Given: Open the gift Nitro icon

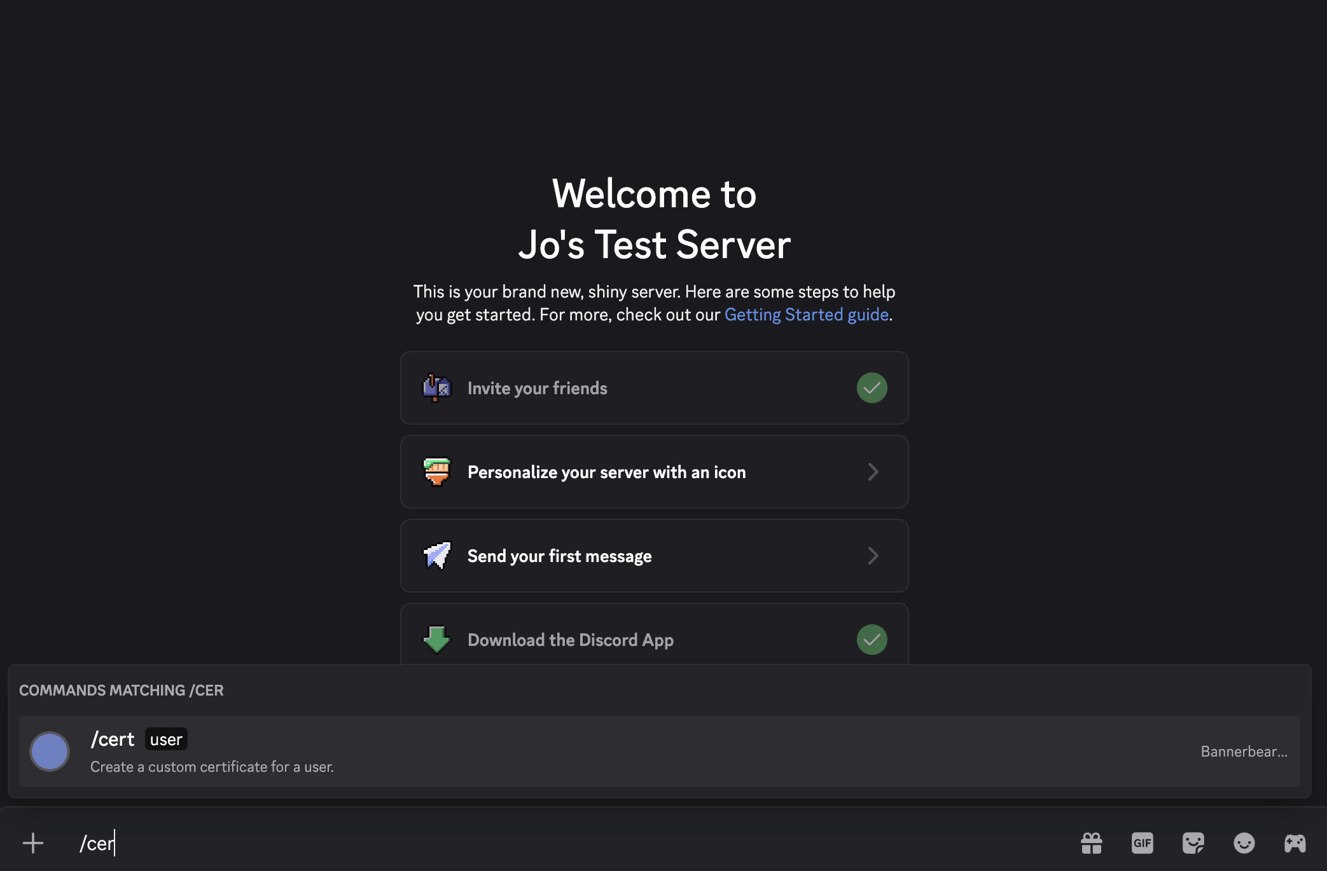Looking at the screenshot, I should click(x=1091, y=843).
